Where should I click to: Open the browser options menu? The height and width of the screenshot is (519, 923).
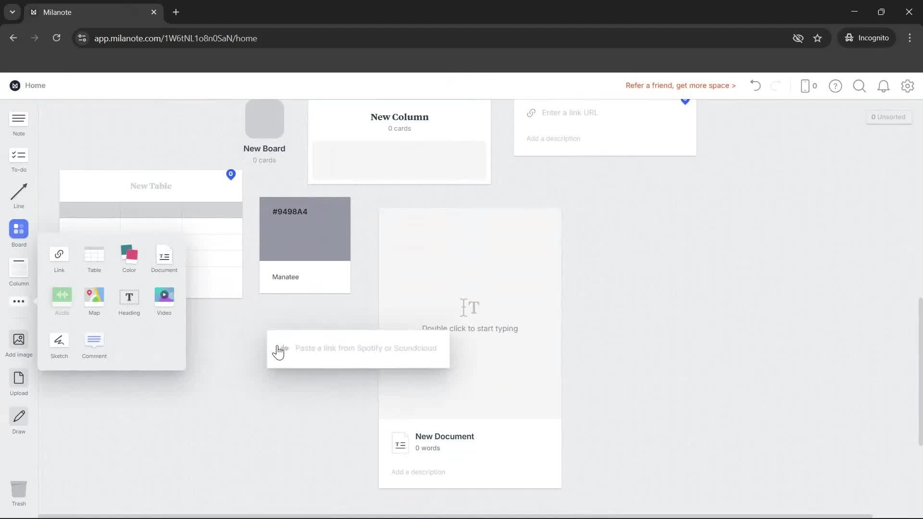pos(910,38)
